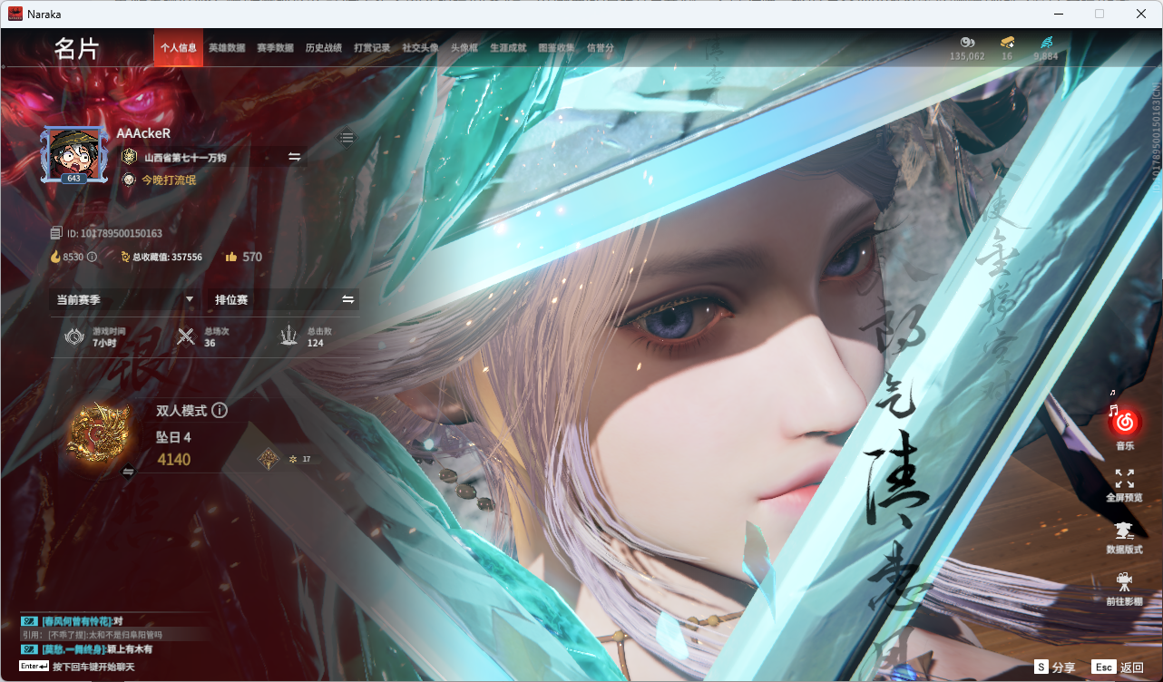
Task: Click the gold ingot currency icon
Action: pyautogui.click(x=1007, y=42)
